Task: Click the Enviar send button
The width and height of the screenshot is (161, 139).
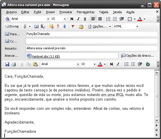Action: 12,26
